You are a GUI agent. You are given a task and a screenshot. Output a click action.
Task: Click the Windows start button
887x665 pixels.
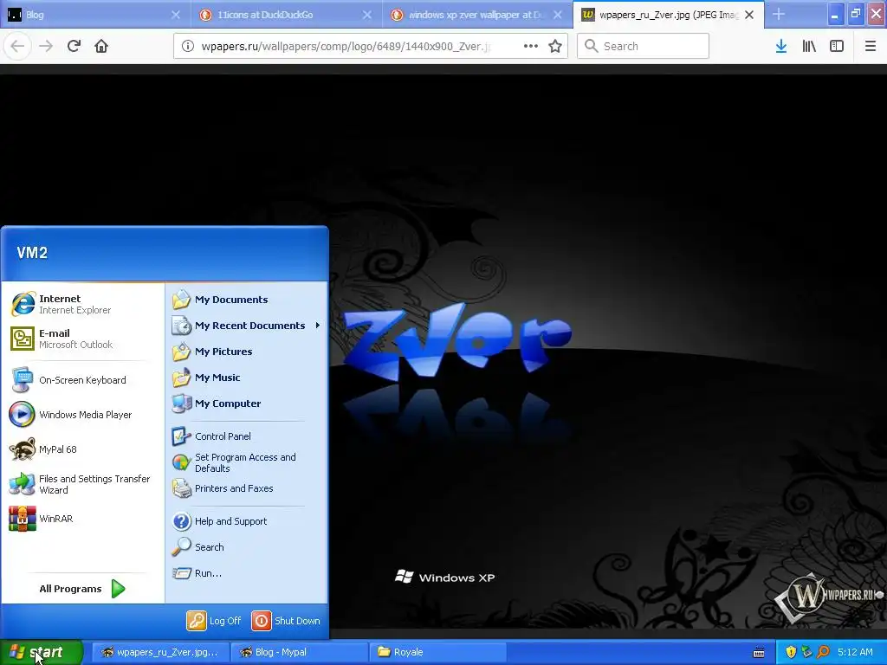pyautogui.click(x=41, y=652)
